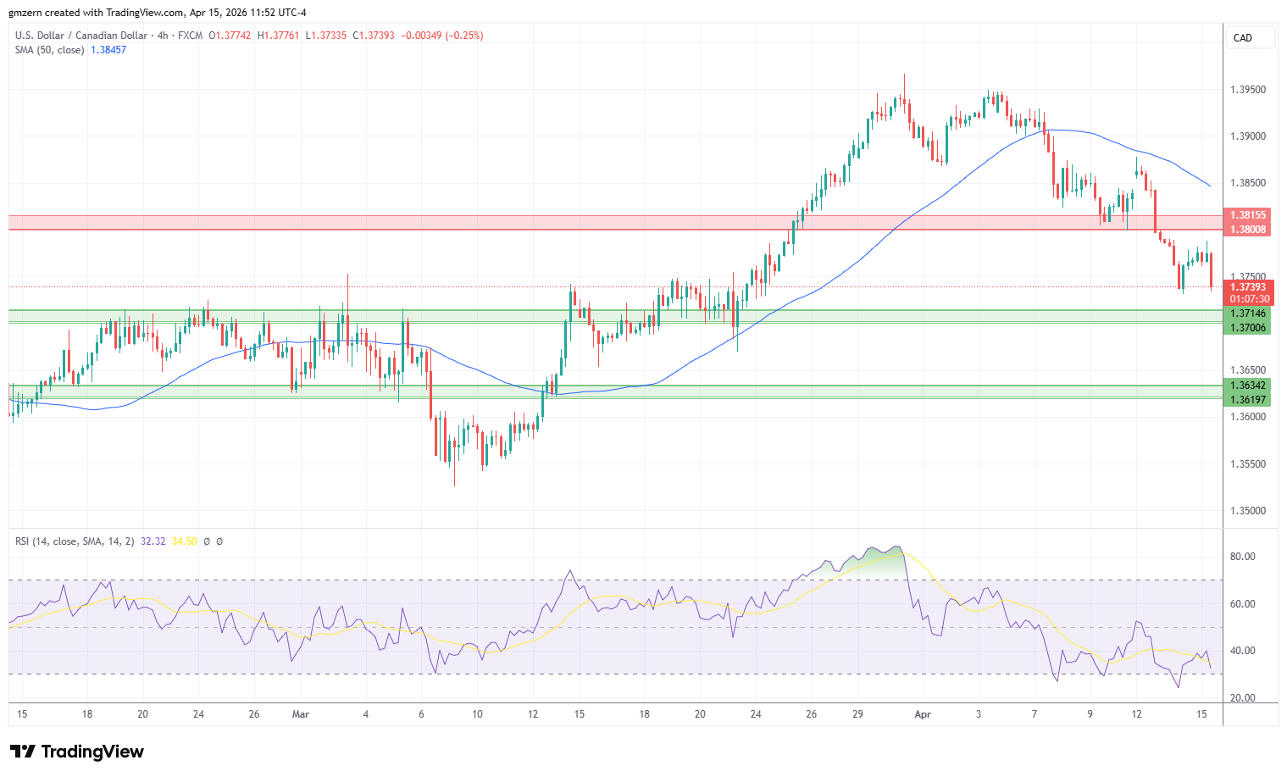
Task: Click the 20.00 level on the RSI scale
Action: pos(1243,698)
